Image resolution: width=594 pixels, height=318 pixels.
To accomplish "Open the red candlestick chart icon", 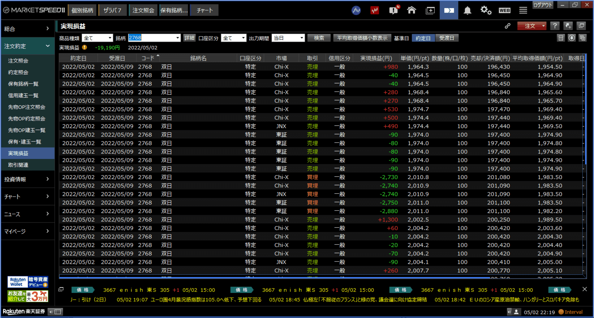I will 375,10.
